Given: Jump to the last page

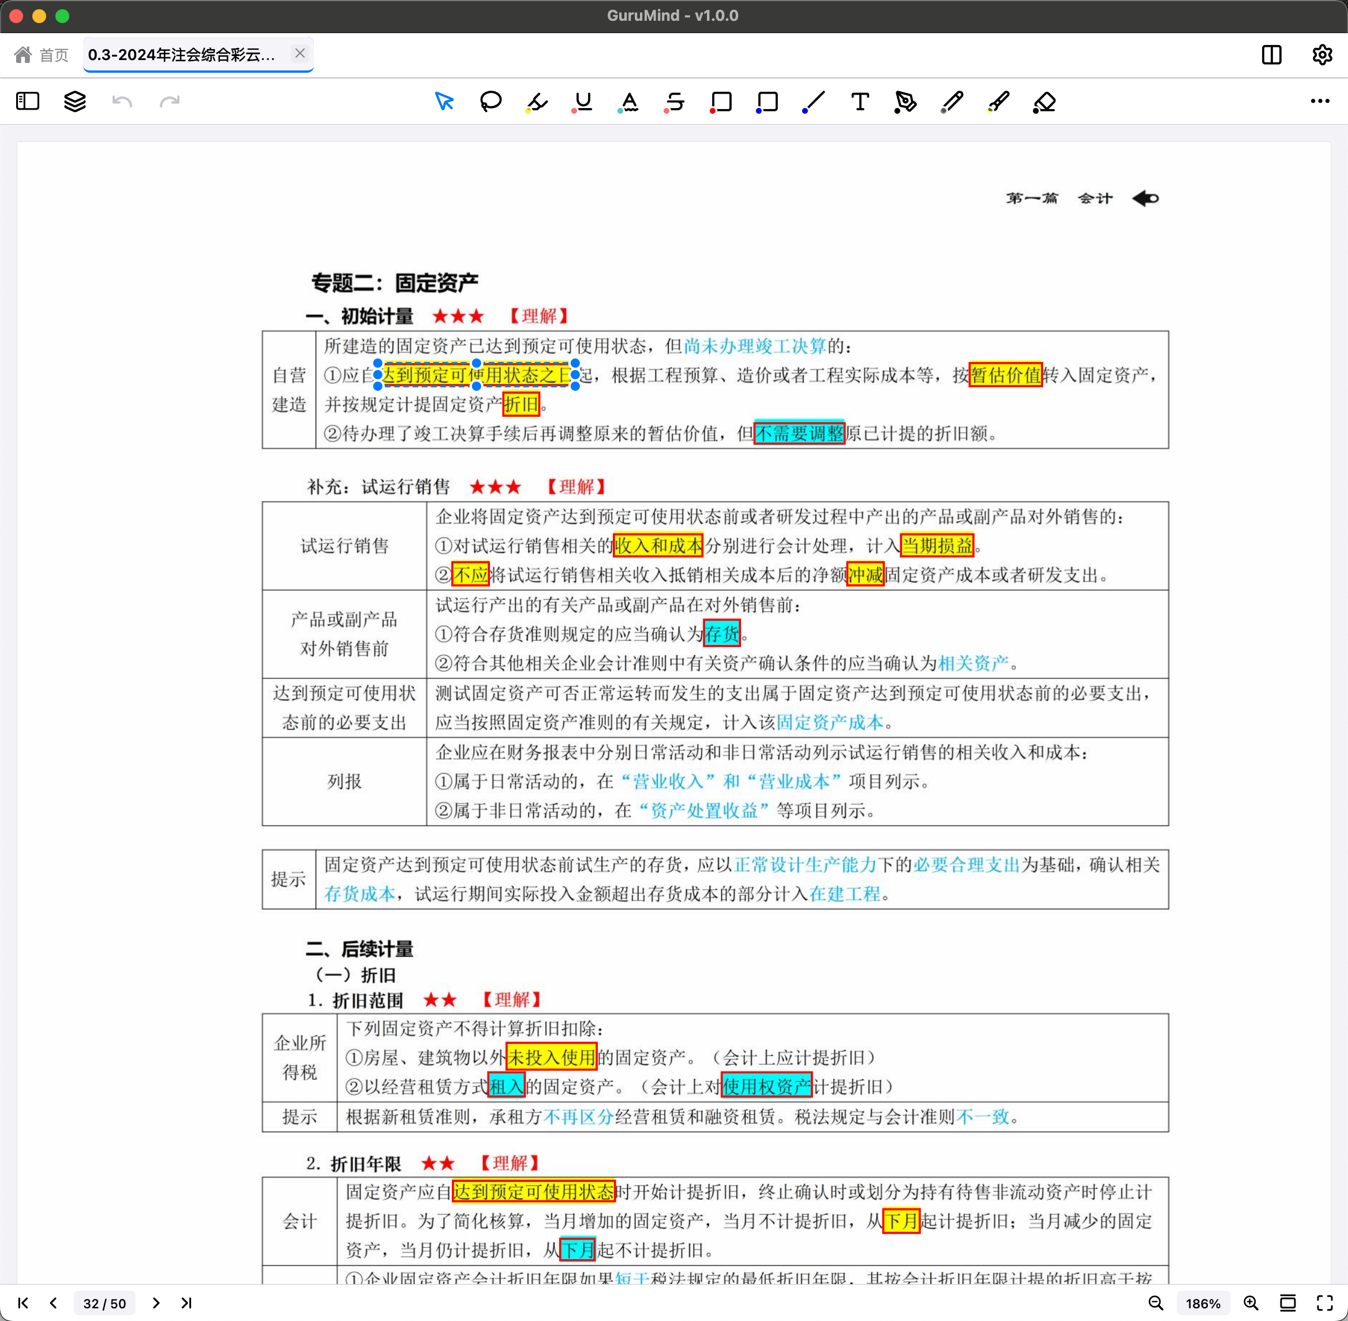Looking at the screenshot, I should tap(186, 1303).
